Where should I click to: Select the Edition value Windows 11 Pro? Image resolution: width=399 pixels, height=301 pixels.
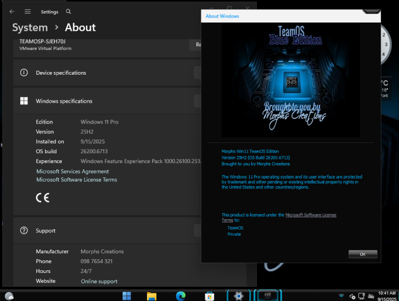[99, 122]
